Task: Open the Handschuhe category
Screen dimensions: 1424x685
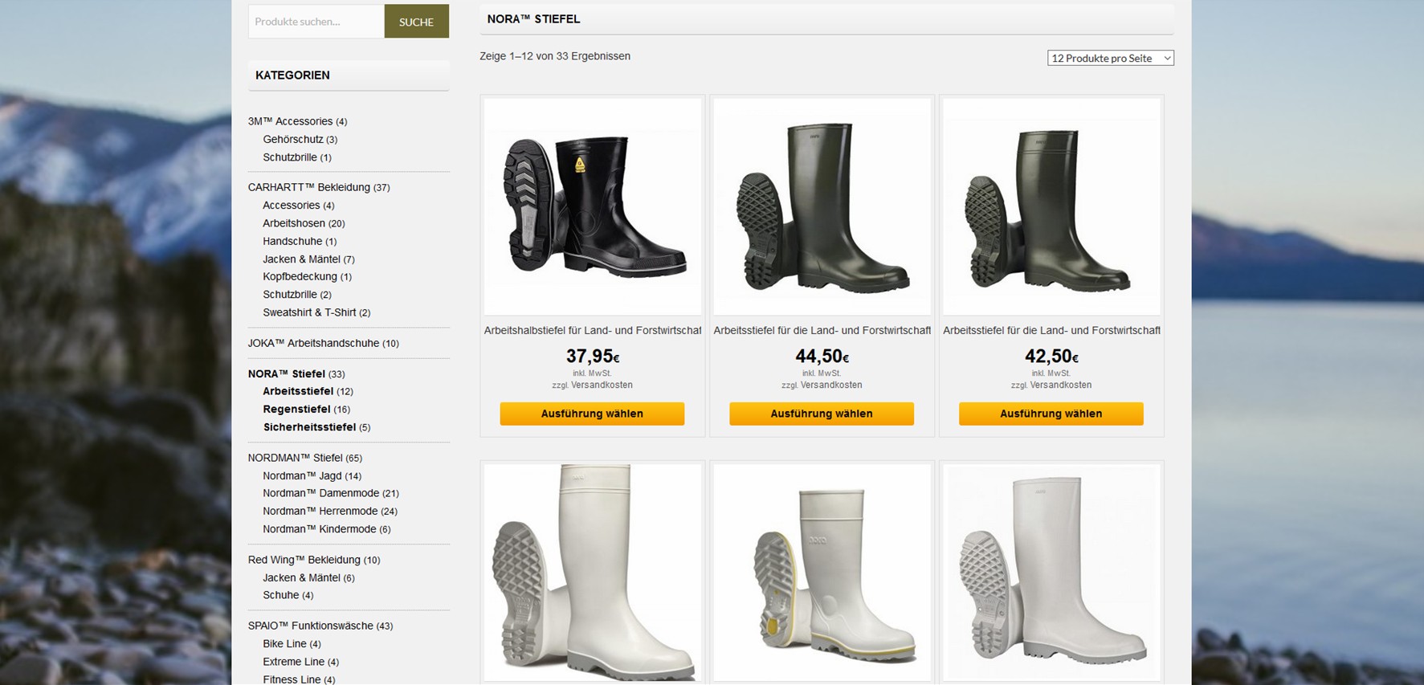Action: point(292,241)
